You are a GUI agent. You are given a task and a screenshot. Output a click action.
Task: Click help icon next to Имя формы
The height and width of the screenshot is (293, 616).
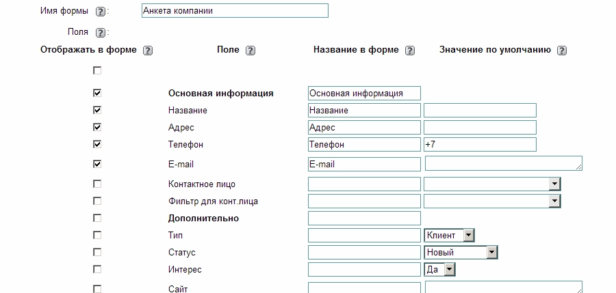click(x=101, y=12)
